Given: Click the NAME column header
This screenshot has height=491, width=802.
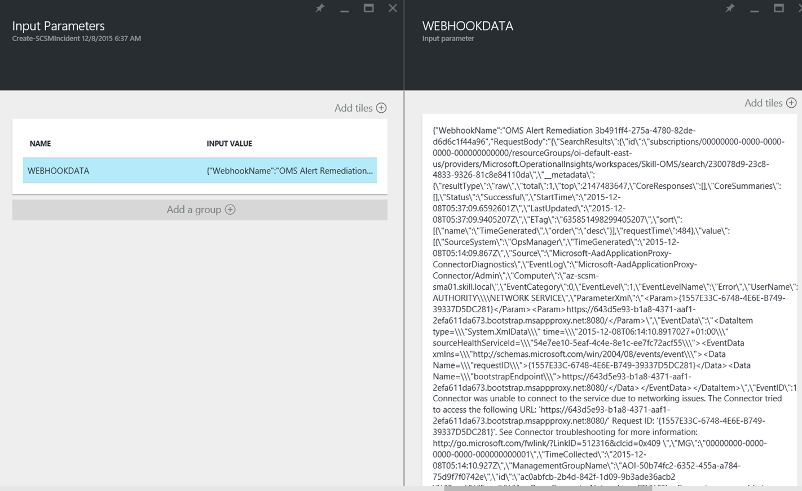Looking at the screenshot, I should click(40, 144).
